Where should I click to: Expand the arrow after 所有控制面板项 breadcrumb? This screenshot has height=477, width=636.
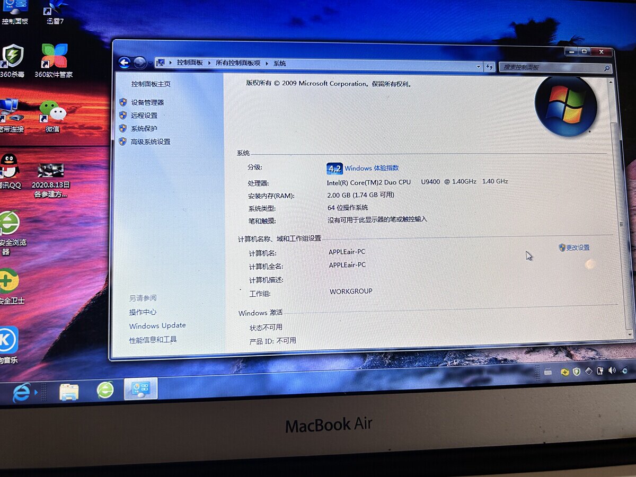(x=267, y=64)
